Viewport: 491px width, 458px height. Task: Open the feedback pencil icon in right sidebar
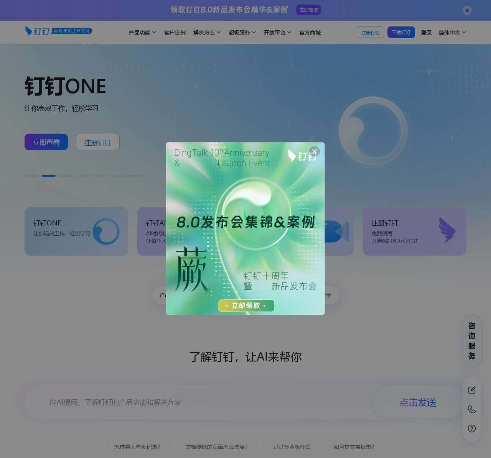coord(471,390)
